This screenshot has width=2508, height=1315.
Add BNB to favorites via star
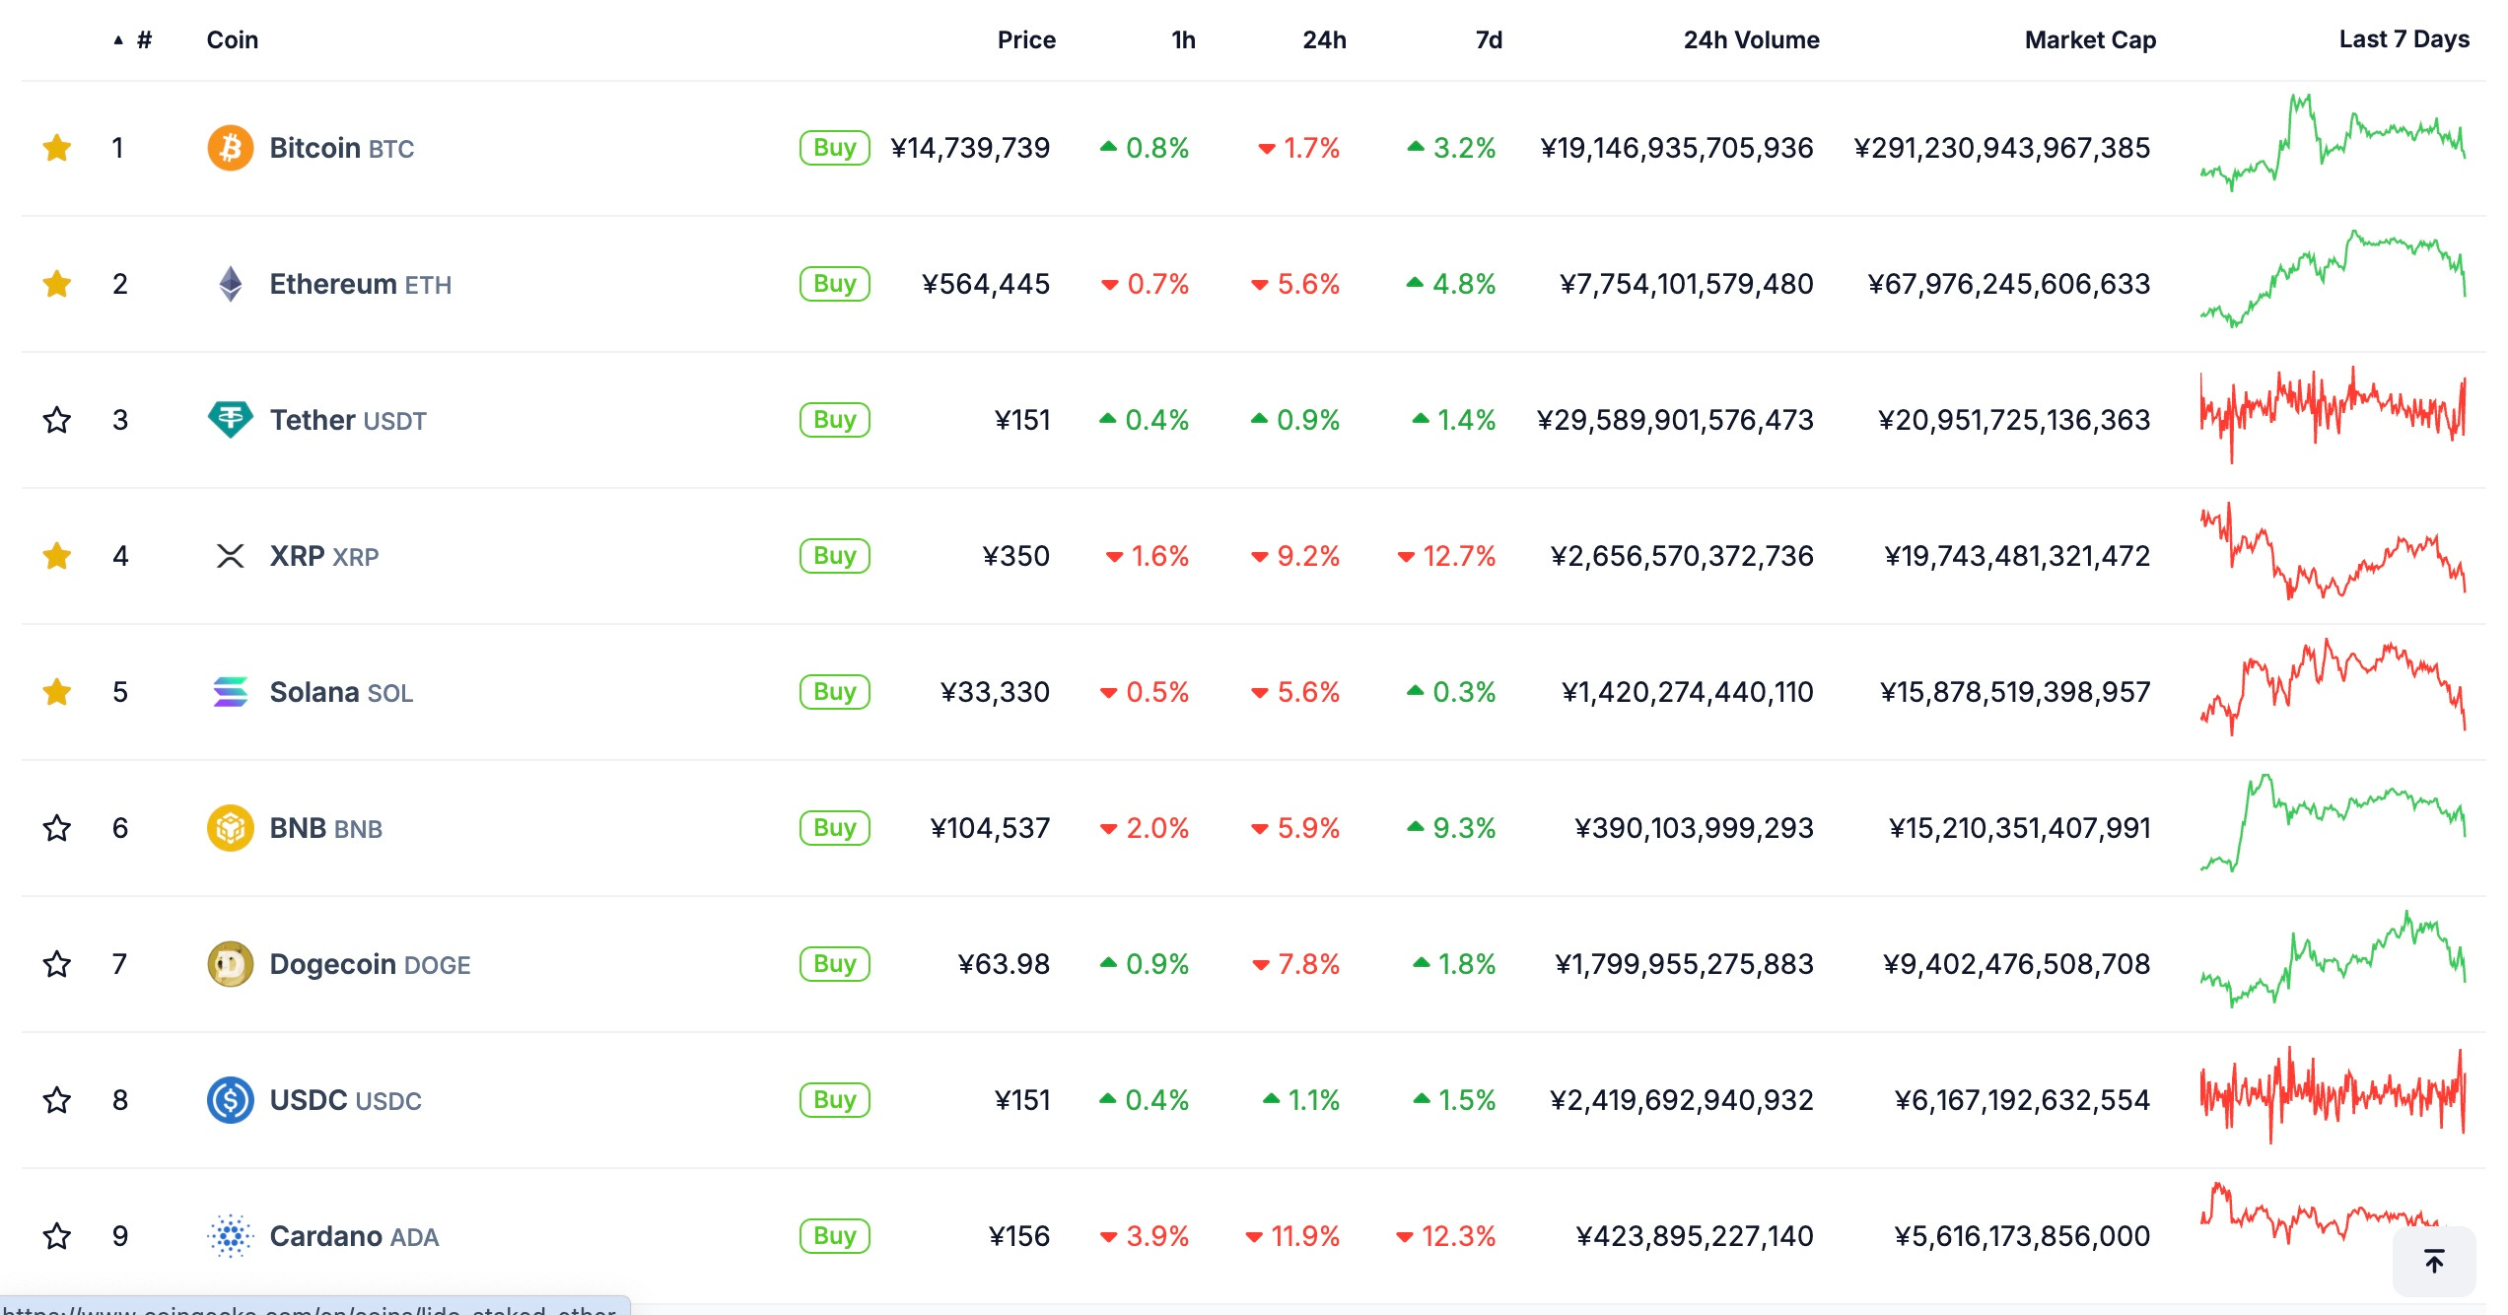57,828
